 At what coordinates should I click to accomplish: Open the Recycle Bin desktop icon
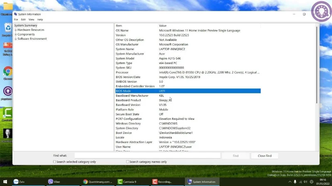8,28
